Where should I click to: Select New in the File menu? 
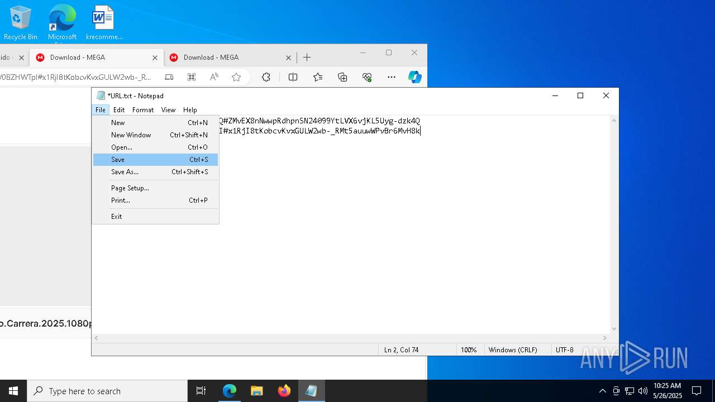point(155,123)
